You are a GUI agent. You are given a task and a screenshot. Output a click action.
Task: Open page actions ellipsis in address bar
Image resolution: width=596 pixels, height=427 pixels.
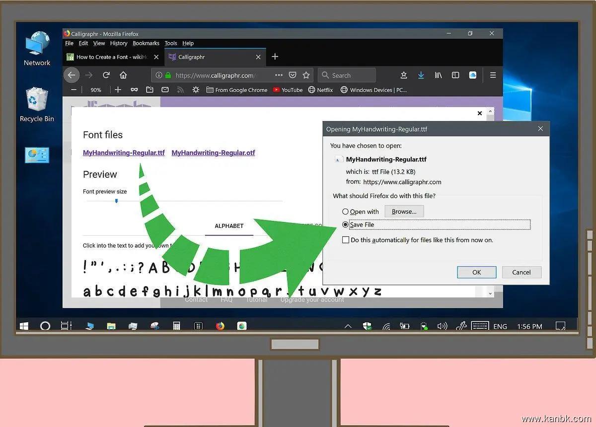279,75
